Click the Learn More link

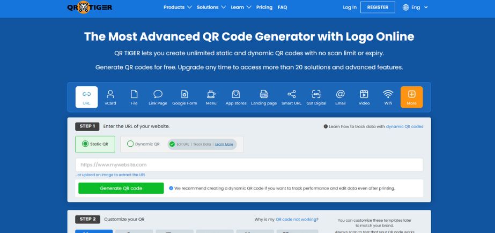point(224,145)
